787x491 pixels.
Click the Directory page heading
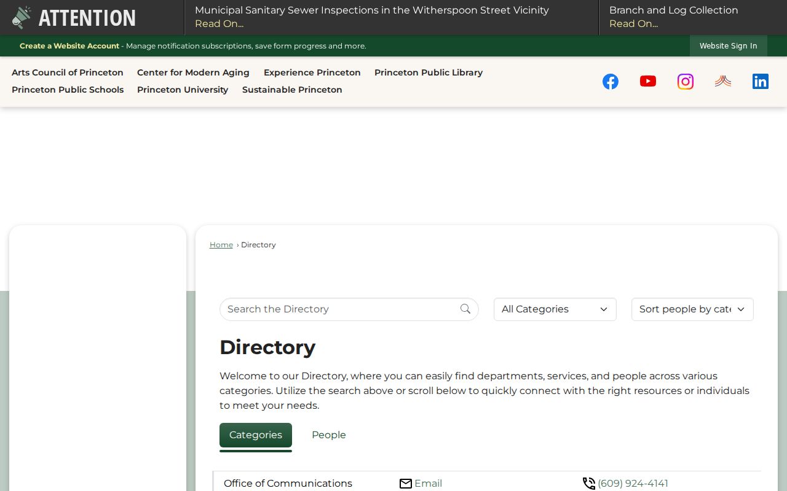(267, 347)
